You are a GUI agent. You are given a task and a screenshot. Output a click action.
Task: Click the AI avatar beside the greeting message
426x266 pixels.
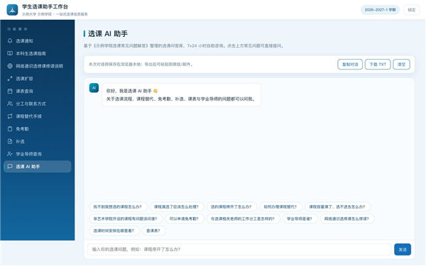pyautogui.click(x=94, y=88)
